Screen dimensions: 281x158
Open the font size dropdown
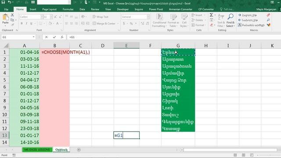pyautogui.click(x=51, y=17)
